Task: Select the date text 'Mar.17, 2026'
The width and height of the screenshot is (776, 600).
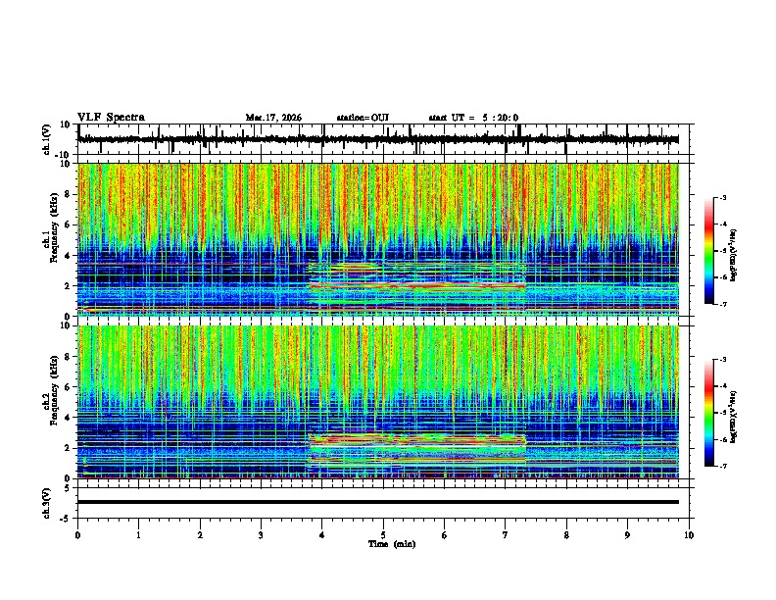Action: coord(273,118)
